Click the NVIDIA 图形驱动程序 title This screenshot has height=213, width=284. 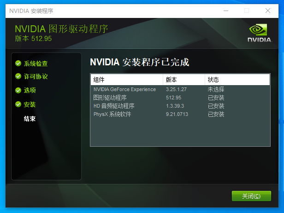click(x=61, y=29)
